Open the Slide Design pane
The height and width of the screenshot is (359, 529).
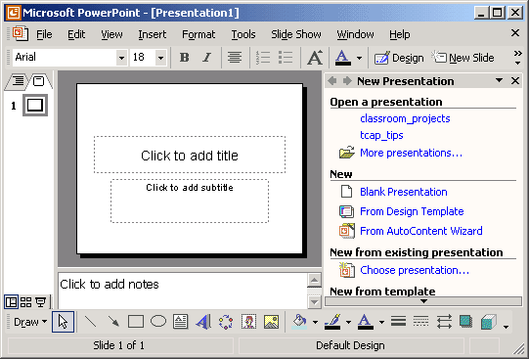(x=399, y=58)
